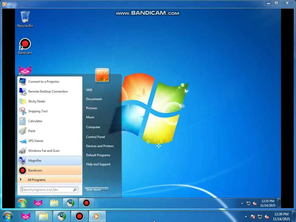Click the inner VM Start orb
The image size is (296, 222).
click(22, 203)
